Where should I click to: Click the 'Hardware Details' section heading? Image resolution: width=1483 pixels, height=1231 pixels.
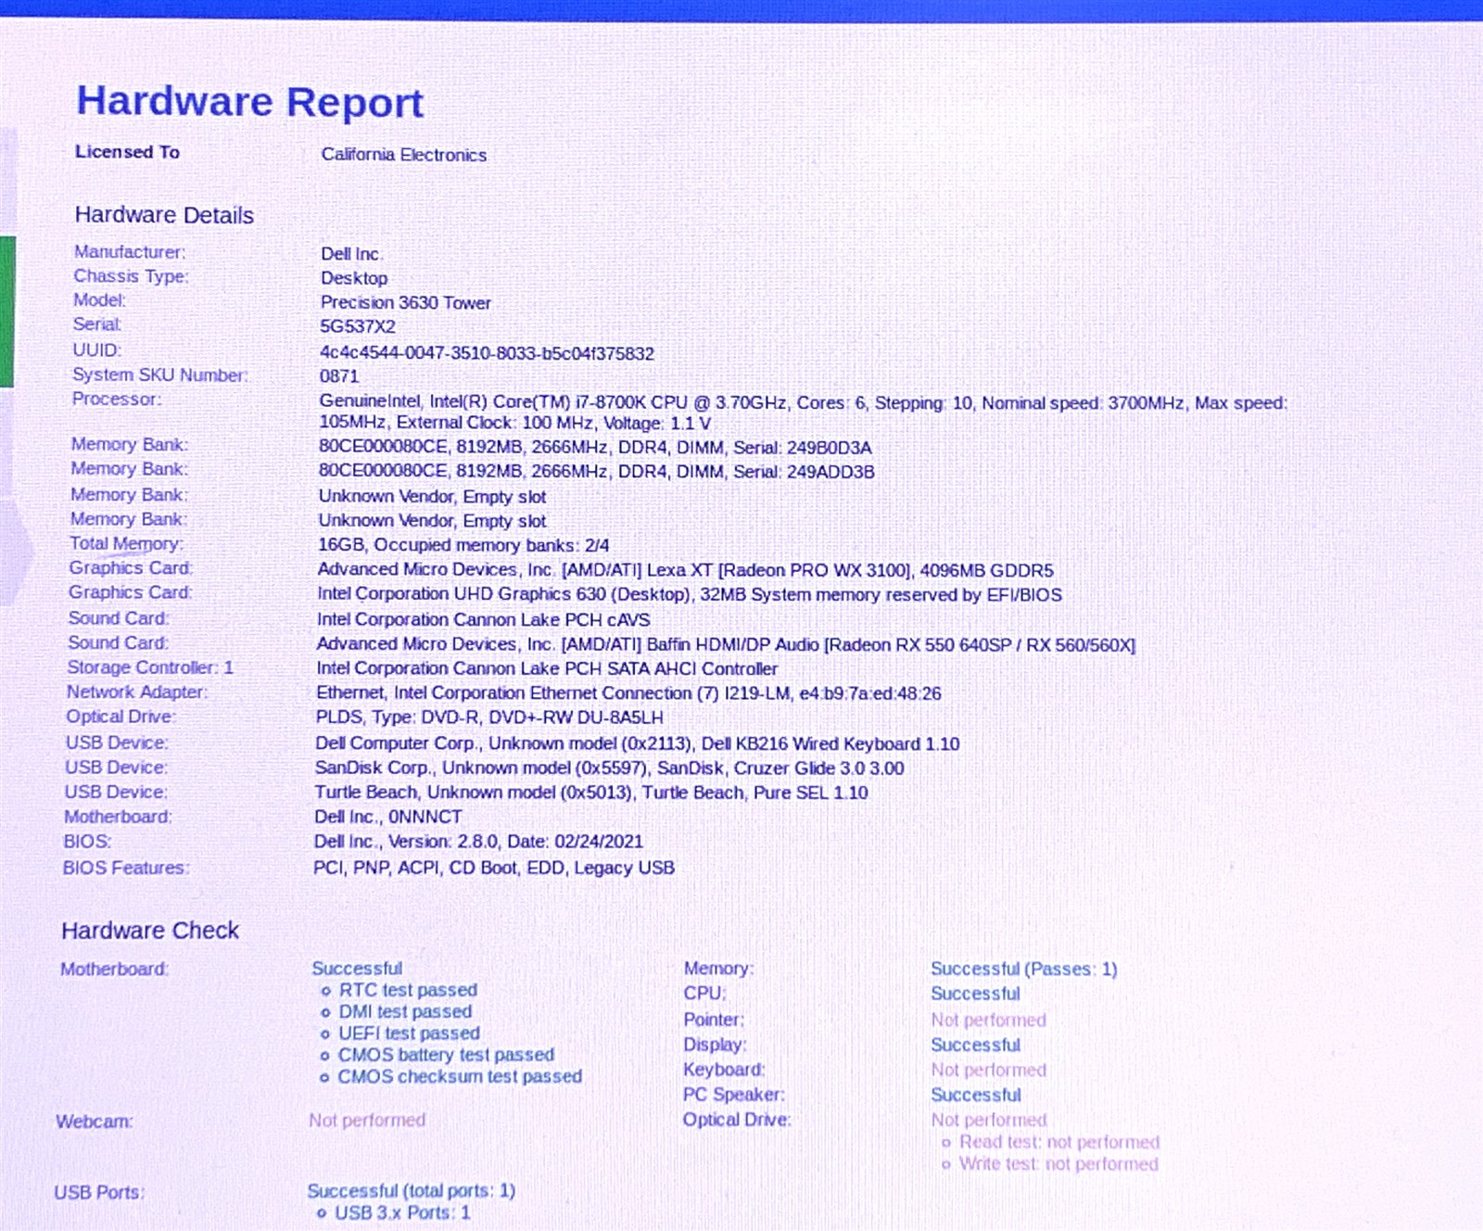click(164, 215)
